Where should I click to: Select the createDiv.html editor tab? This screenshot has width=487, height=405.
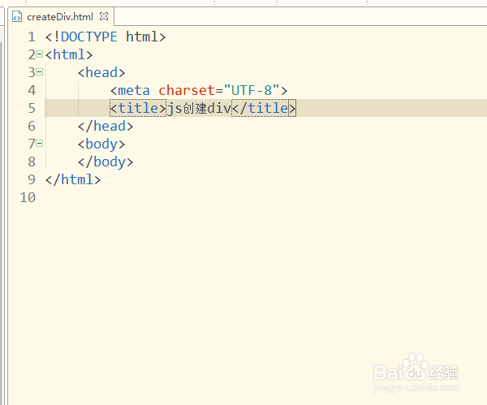[60, 17]
